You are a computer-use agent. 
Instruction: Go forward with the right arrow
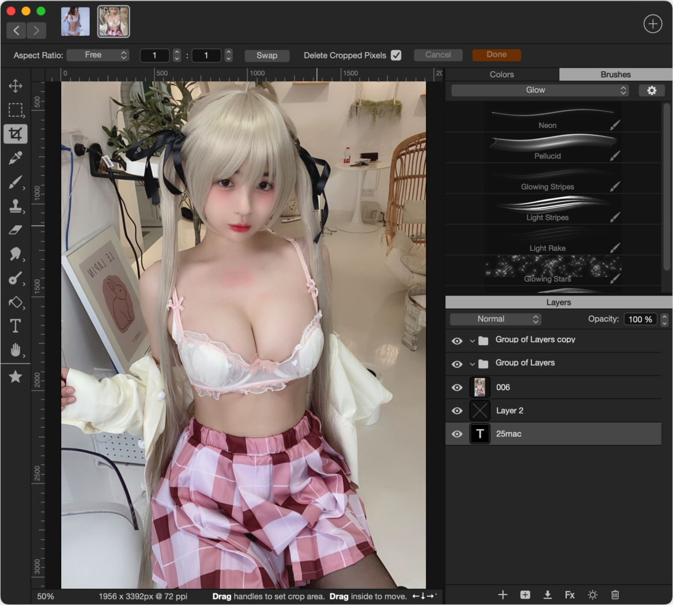tap(36, 30)
